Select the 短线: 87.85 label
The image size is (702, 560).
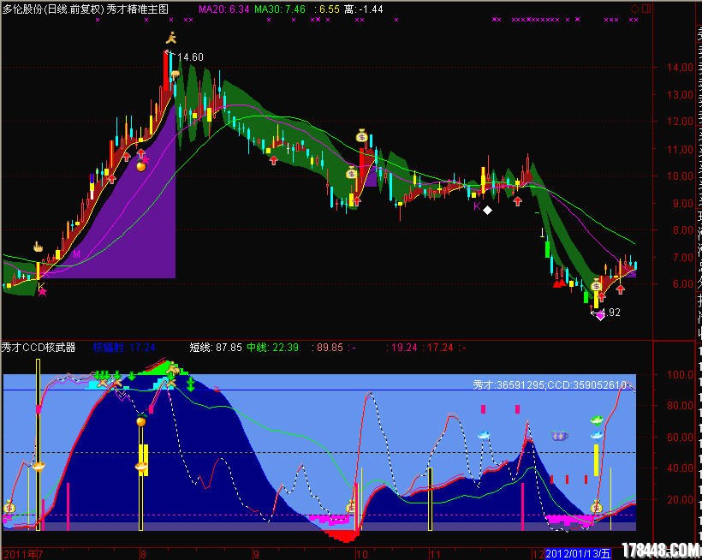(x=216, y=348)
